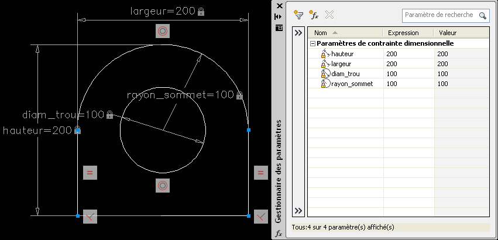Click the Expression column header
The width and height of the screenshot is (498, 240).
click(407, 33)
